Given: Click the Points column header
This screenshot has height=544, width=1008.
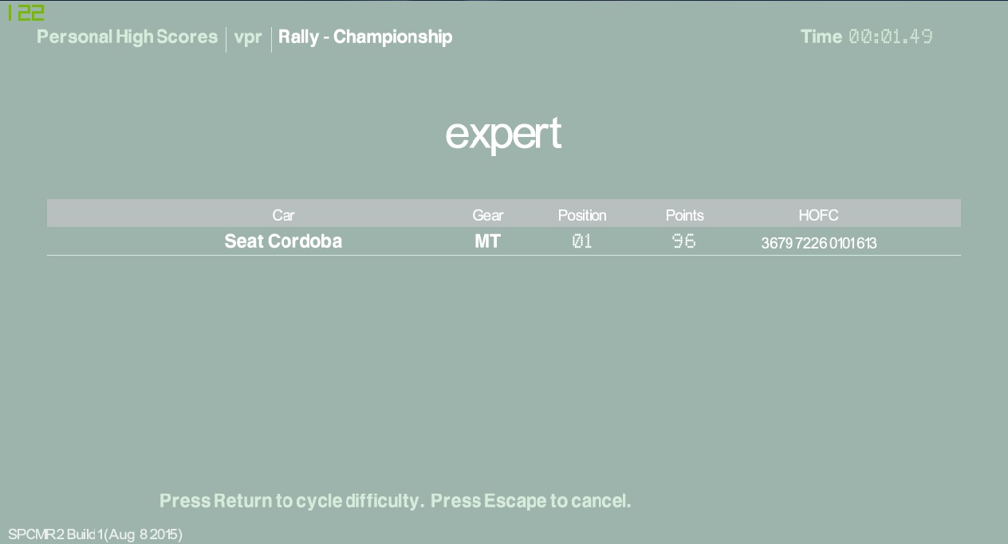Looking at the screenshot, I should [684, 215].
